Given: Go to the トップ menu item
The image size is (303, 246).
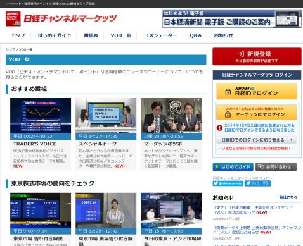Looking at the screenshot, I should [18, 35].
